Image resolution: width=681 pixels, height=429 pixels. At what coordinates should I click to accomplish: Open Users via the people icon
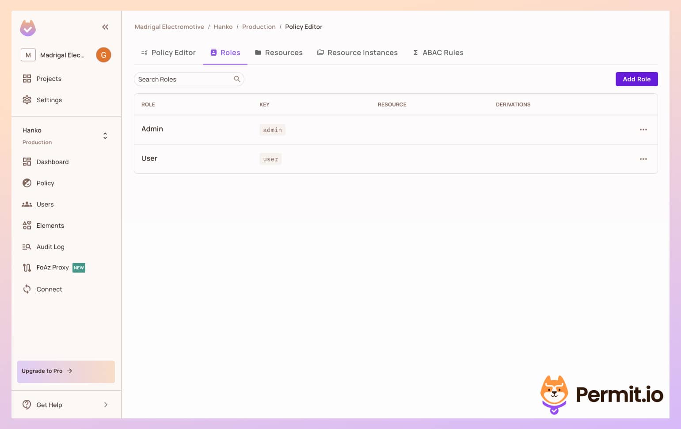point(27,204)
